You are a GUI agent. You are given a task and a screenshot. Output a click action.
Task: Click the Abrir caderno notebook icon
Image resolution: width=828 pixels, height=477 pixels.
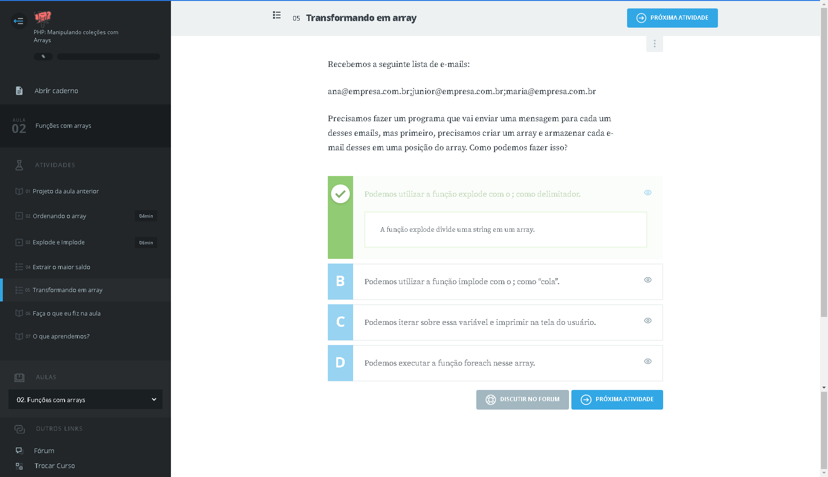19,91
